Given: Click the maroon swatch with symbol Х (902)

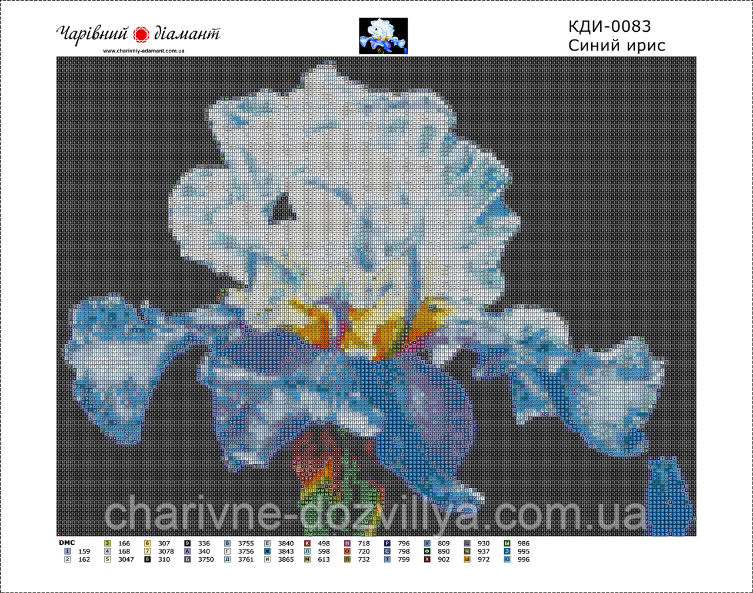Looking at the screenshot, I should [428, 560].
